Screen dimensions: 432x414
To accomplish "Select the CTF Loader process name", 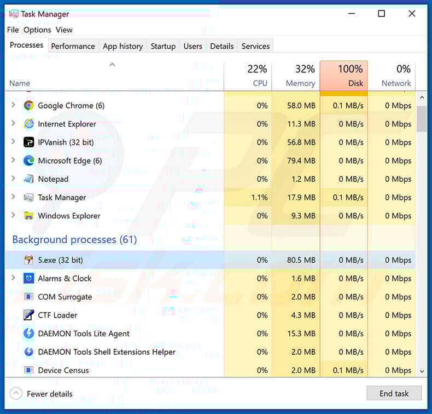I will tap(57, 315).
